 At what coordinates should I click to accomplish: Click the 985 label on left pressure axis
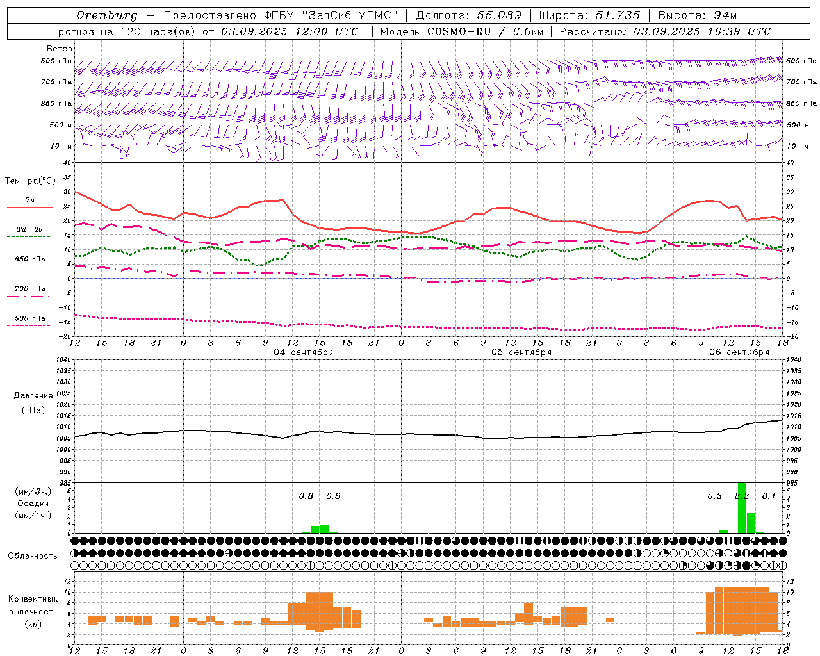(x=65, y=483)
